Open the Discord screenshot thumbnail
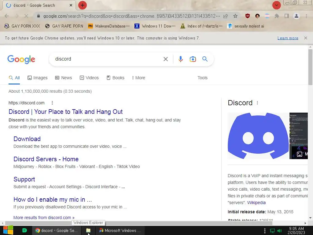 point(299,136)
